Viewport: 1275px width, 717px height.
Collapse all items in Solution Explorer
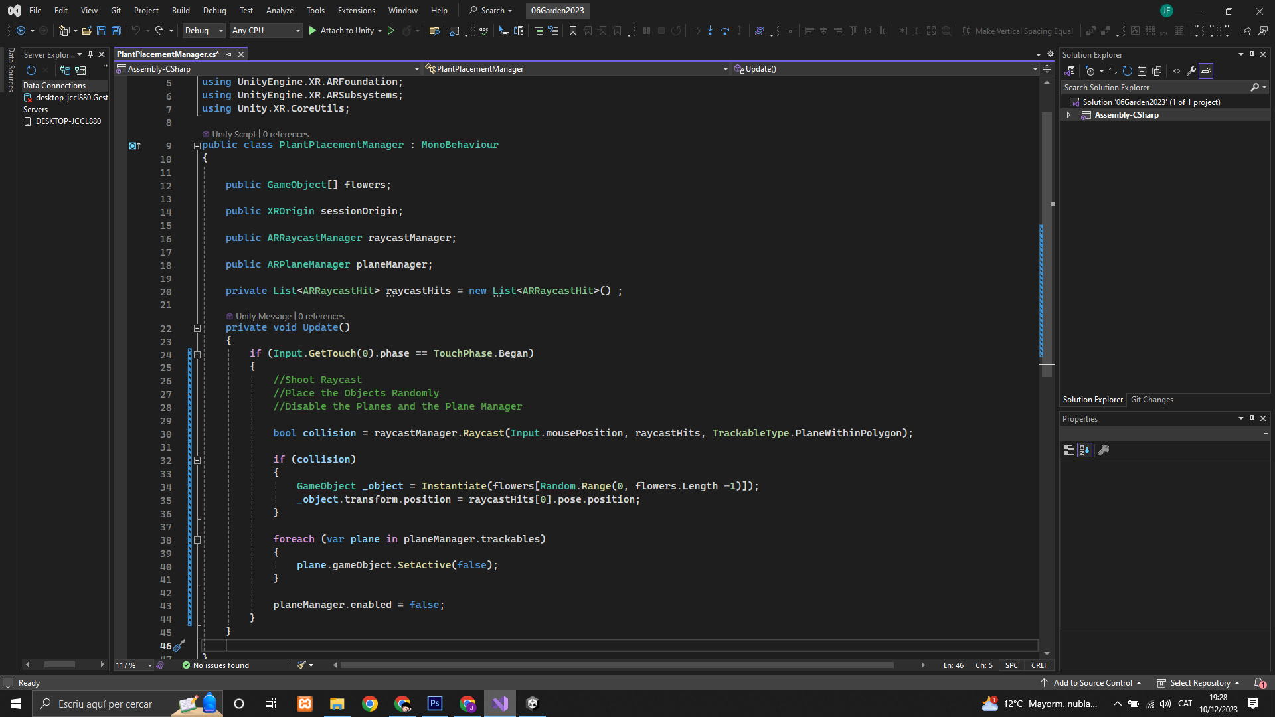(1142, 71)
